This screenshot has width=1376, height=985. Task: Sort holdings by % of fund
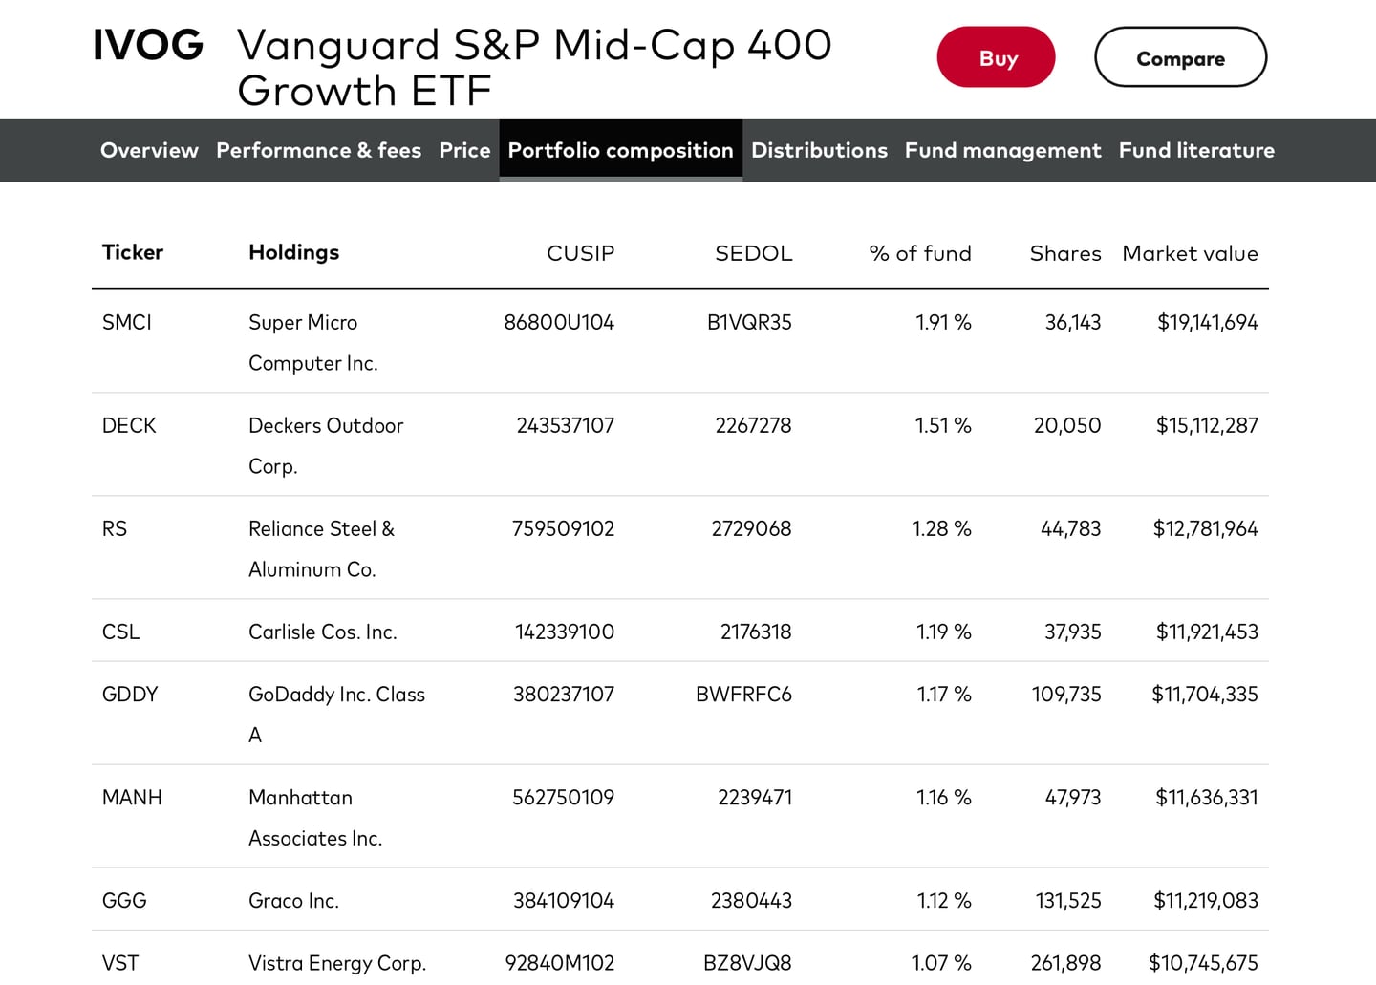[919, 253]
